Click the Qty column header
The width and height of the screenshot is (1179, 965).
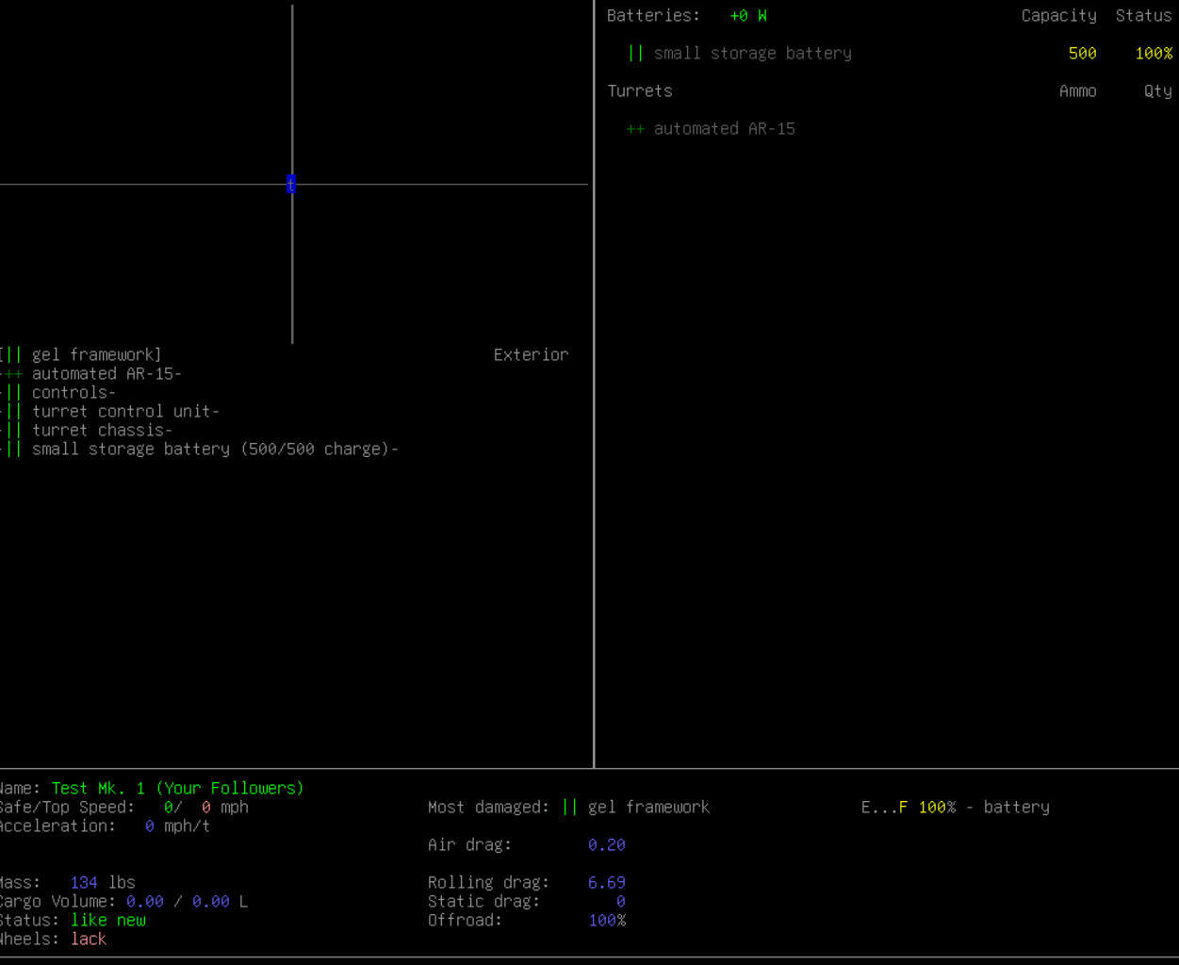(x=1158, y=91)
